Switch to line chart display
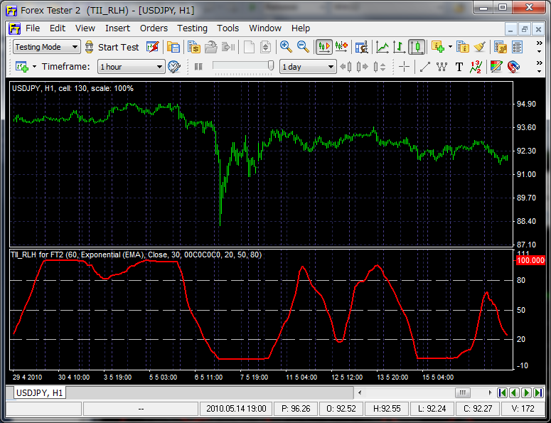 pos(383,47)
